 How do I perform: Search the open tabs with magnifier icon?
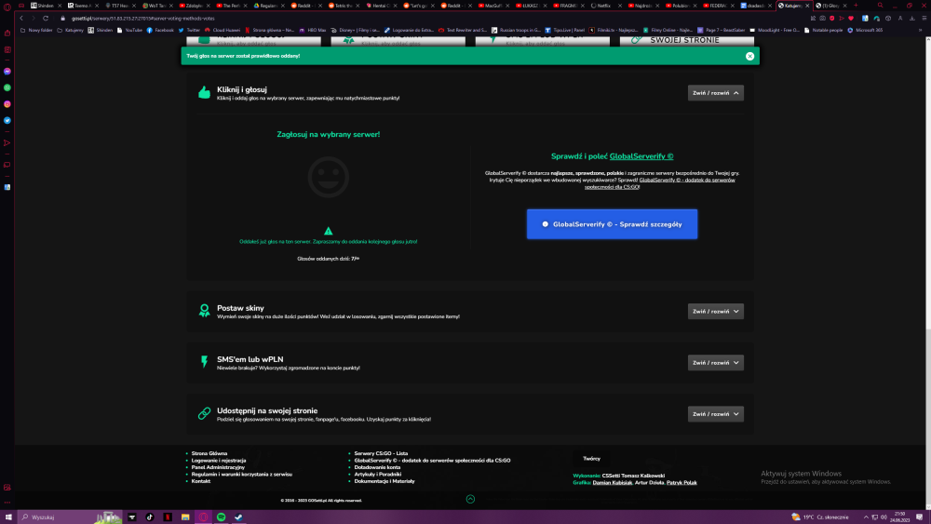880,6
